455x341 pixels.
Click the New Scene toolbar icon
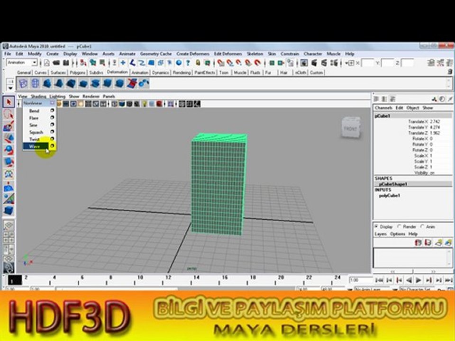coord(47,63)
